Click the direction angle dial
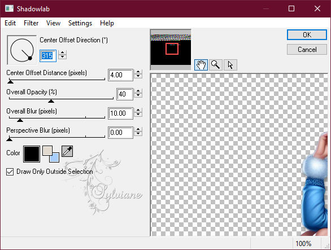331x250 pixels. coord(21,50)
